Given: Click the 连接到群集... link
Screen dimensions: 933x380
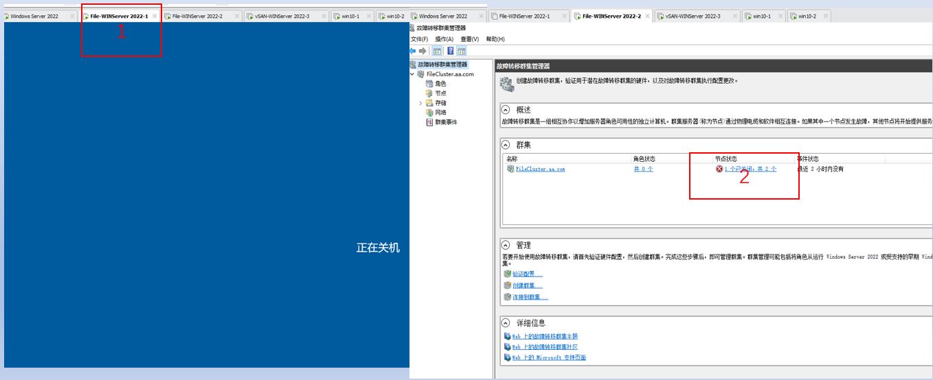Looking at the screenshot, I should pos(530,297).
